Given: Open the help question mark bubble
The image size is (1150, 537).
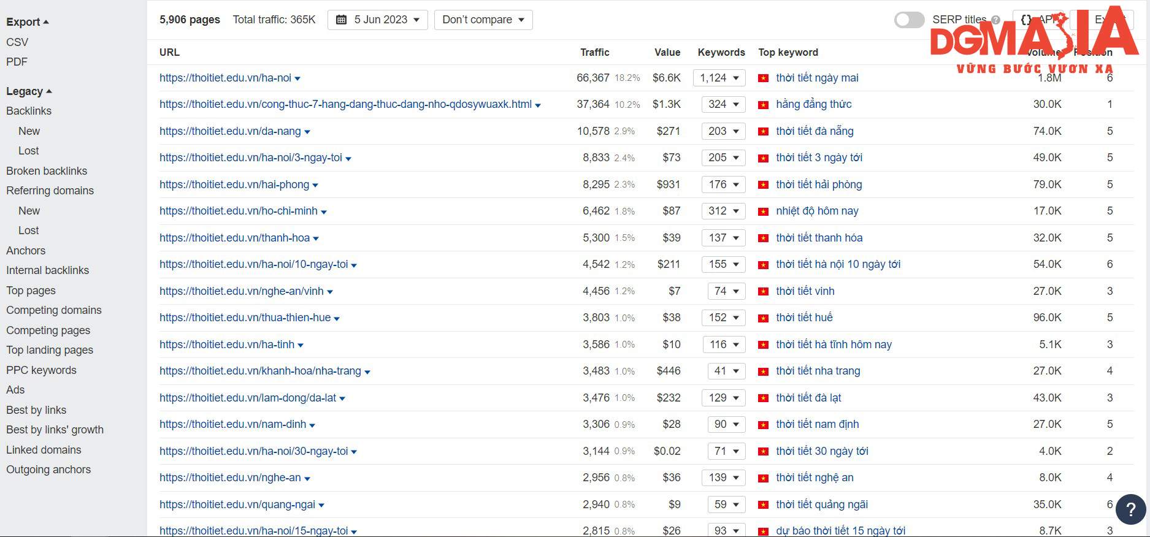Looking at the screenshot, I should [1130, 509].
